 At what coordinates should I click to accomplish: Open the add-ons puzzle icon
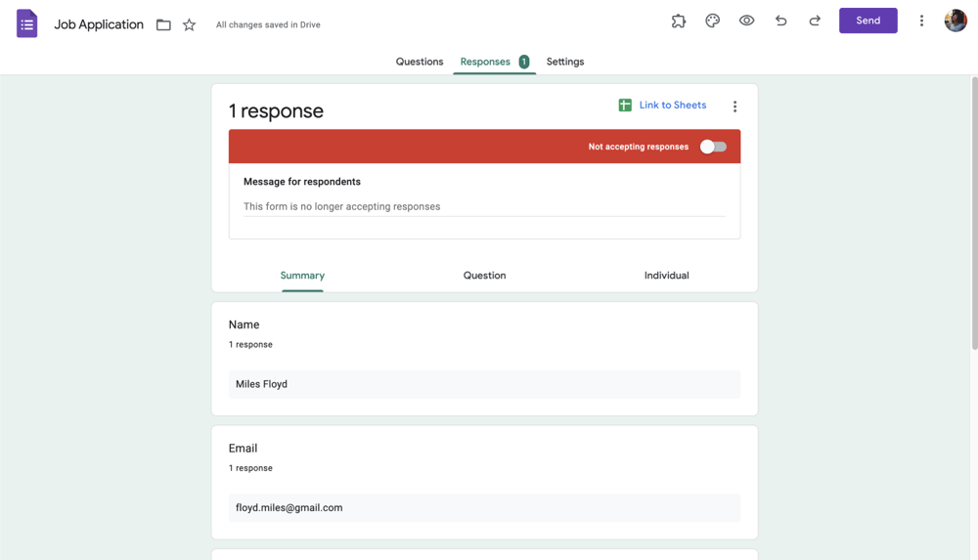[x=679, y=21]
